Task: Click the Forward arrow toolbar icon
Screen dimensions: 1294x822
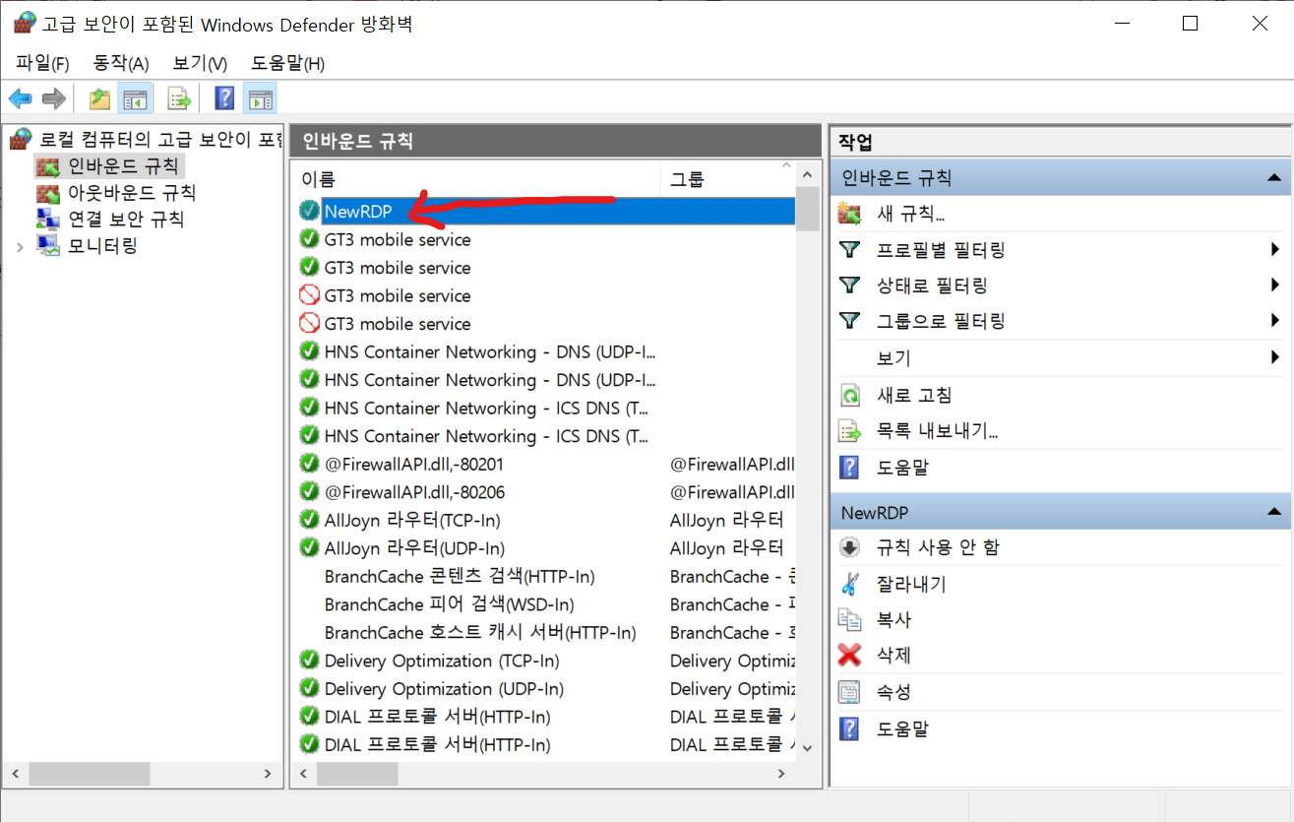Action: coord(54,98)
